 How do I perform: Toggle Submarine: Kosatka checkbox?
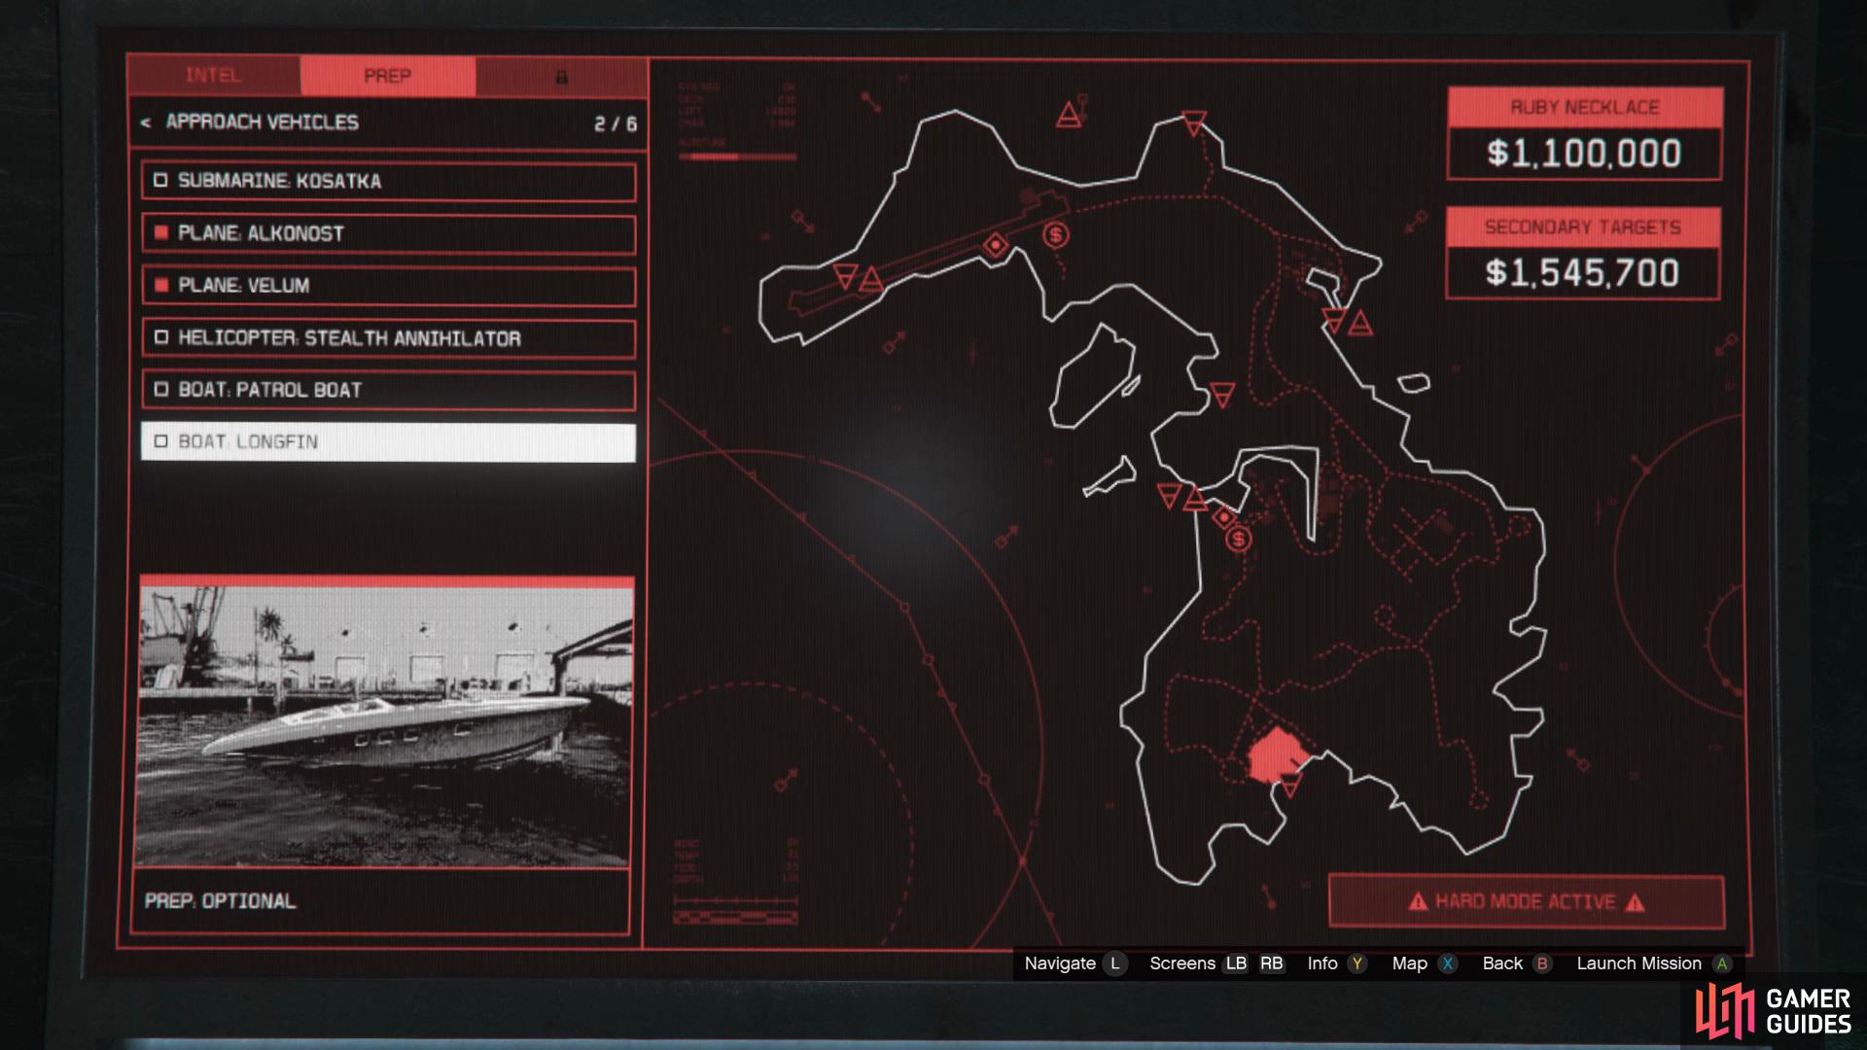[161, 181]
